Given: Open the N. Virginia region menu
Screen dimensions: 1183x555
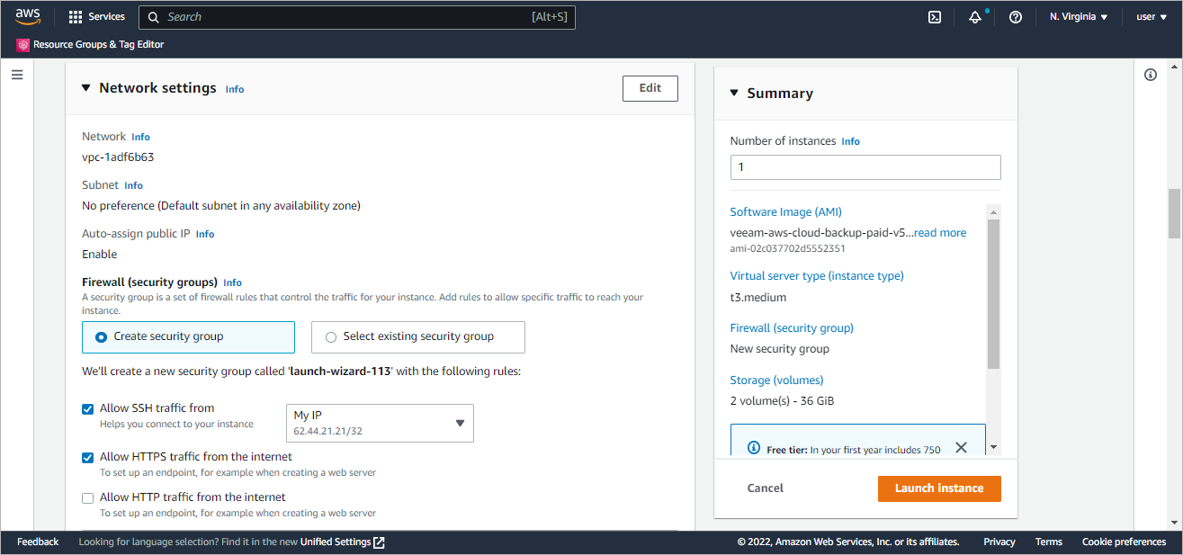Looking at the screenshot, I should [1078, 17].
